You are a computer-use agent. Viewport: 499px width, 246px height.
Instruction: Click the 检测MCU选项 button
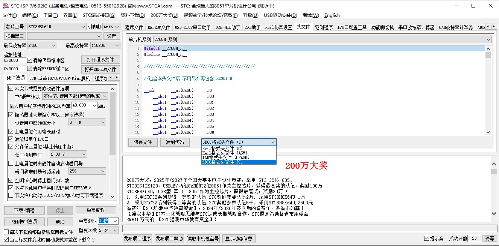point(24,222)
